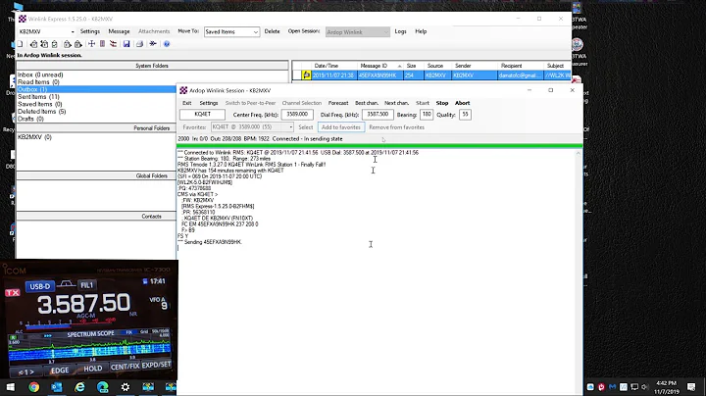Viewport: 706px width, 396px height.
Task: Click the volume icon in system tray
Action: [x=644, y=387]
